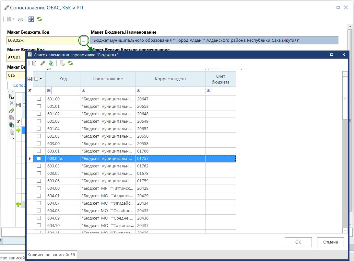This screenshot has height=261, width=354.
Task: Tick the checkbox for budget code 603.05
Action: (39, 174)
